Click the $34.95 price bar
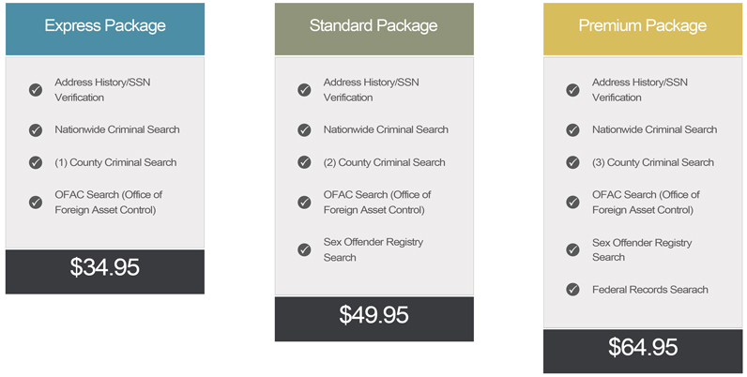Image resolution: width=747 pixels, height=377 pixels. tap(104, 268)
